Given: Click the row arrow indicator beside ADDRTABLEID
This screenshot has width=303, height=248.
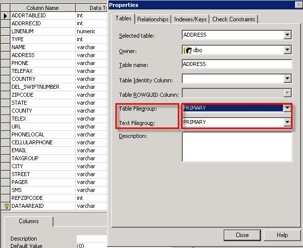Looking at the screenshot, I should click(x=5, y=16).
